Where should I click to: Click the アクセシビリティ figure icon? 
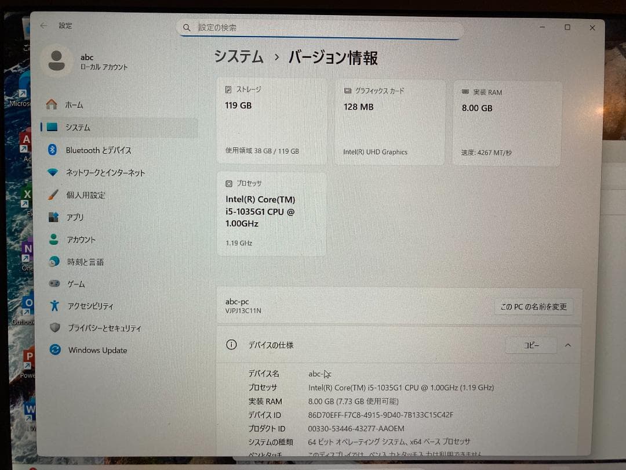(x=54, y=306)
